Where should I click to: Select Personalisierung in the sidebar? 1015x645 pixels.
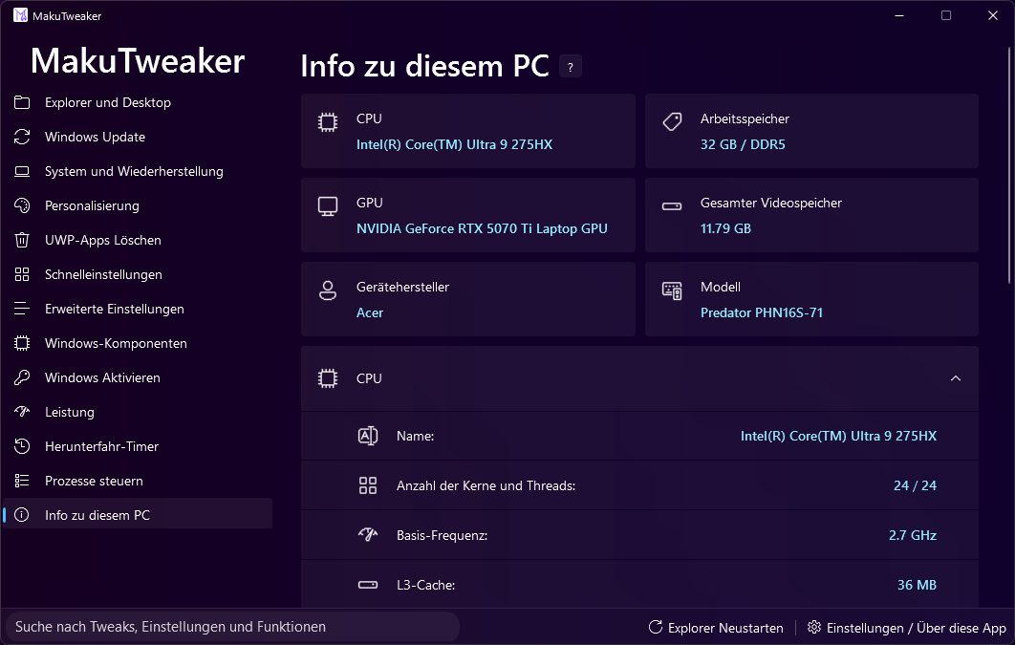138,205
